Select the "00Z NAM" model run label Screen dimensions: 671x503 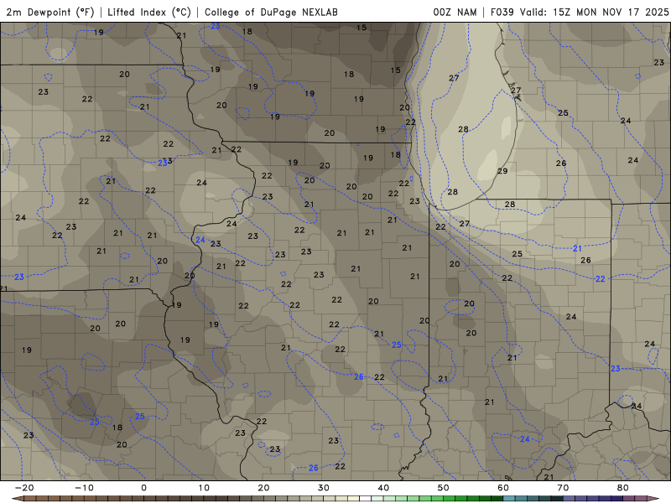[455, 12]
